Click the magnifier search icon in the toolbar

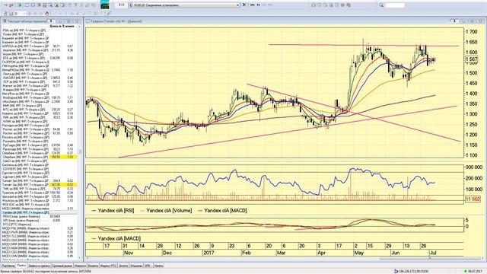tap(381, 5)
